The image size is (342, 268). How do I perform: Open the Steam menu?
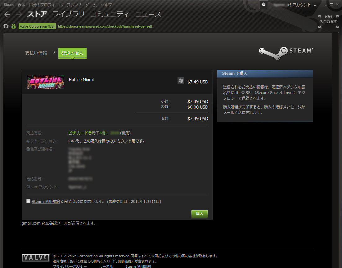pos(8,5)
